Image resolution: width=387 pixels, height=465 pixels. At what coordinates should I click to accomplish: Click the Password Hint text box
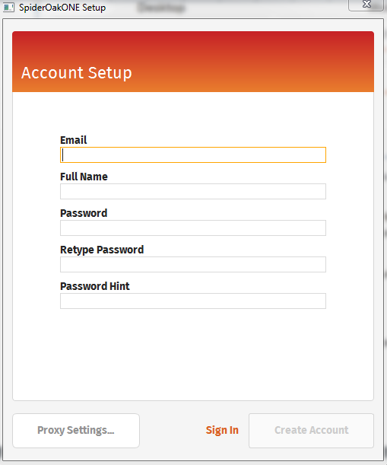pos(193,301)
